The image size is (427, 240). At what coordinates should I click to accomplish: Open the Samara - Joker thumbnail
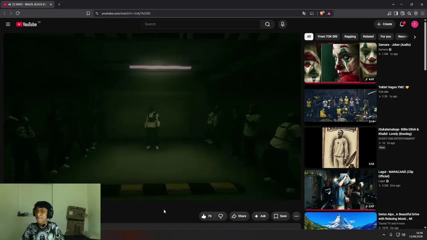click(341, 62)
